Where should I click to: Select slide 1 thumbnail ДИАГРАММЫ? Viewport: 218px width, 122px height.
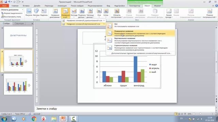tap(18, 37)
